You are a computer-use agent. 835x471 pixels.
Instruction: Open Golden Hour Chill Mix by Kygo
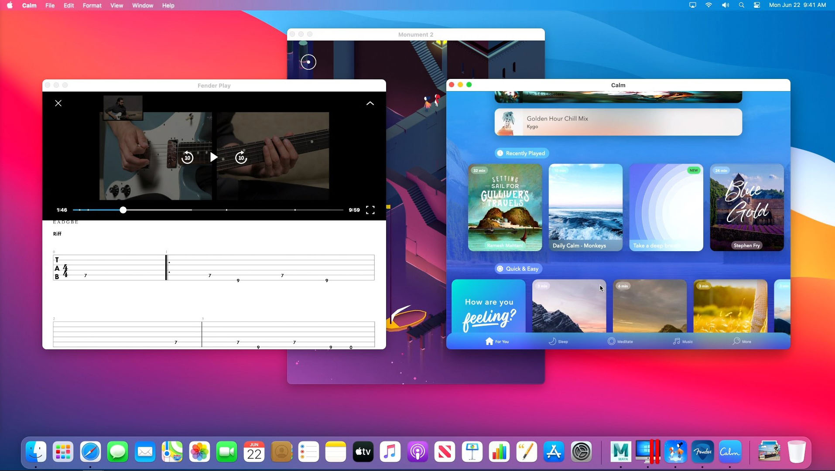pos(618,122)
